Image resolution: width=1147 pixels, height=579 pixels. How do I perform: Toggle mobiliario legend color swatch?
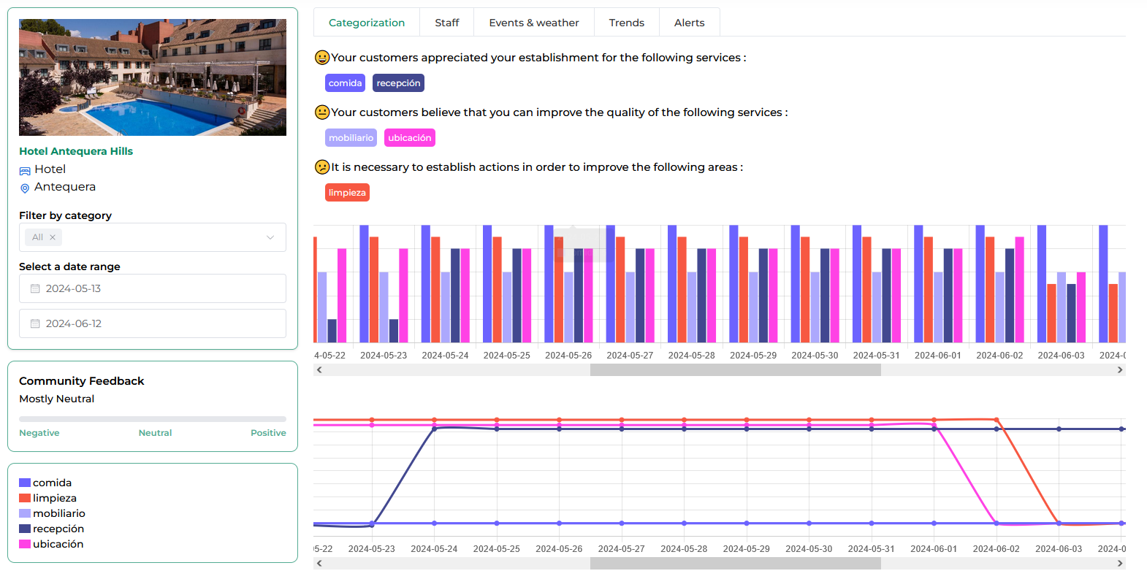coord(25,513)
